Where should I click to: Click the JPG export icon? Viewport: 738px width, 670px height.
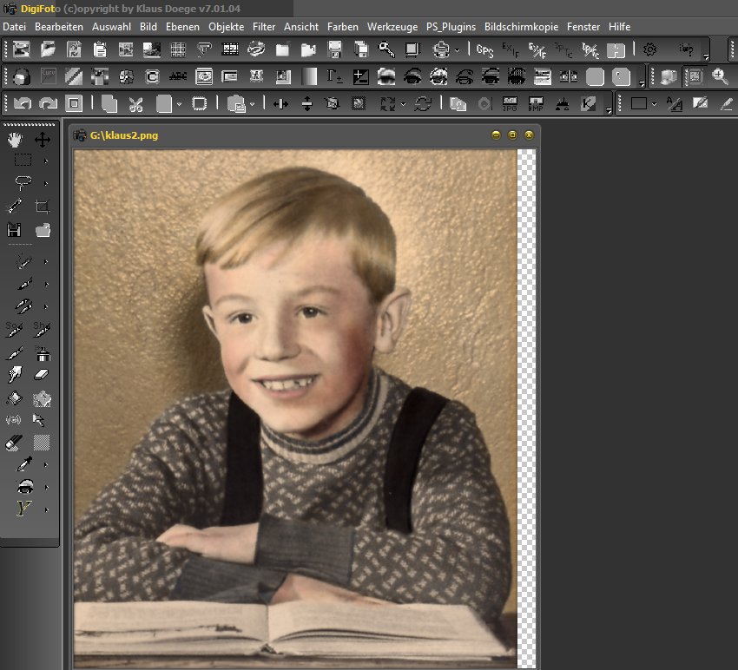510,104
